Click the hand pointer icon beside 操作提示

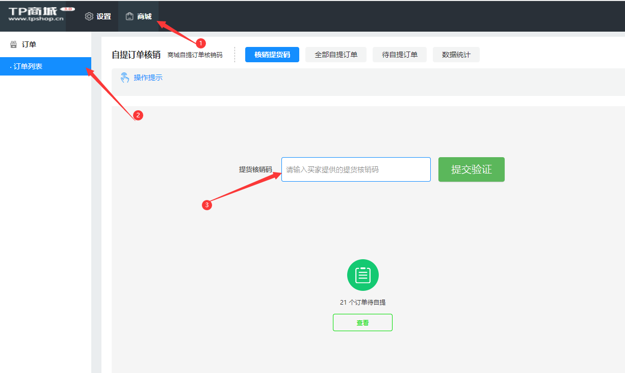tap(124, 78)
